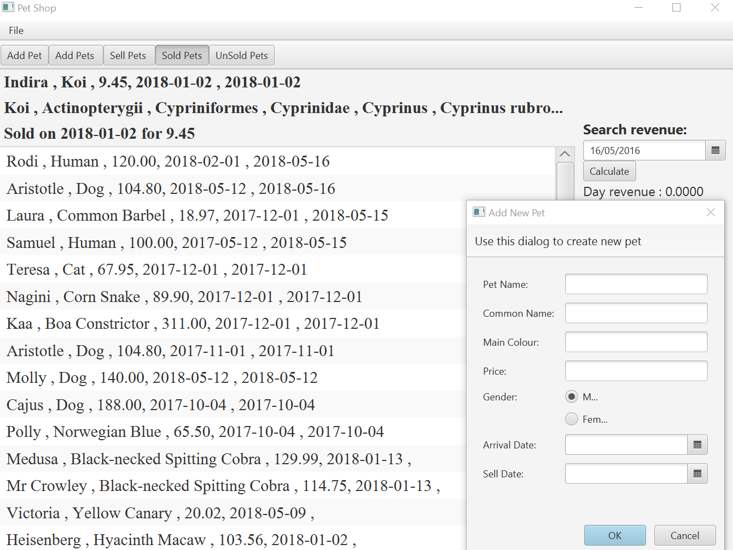Open Arrival Date calendar picker
The height and width of the screenshot is (550, 733).
pos(697,445)
